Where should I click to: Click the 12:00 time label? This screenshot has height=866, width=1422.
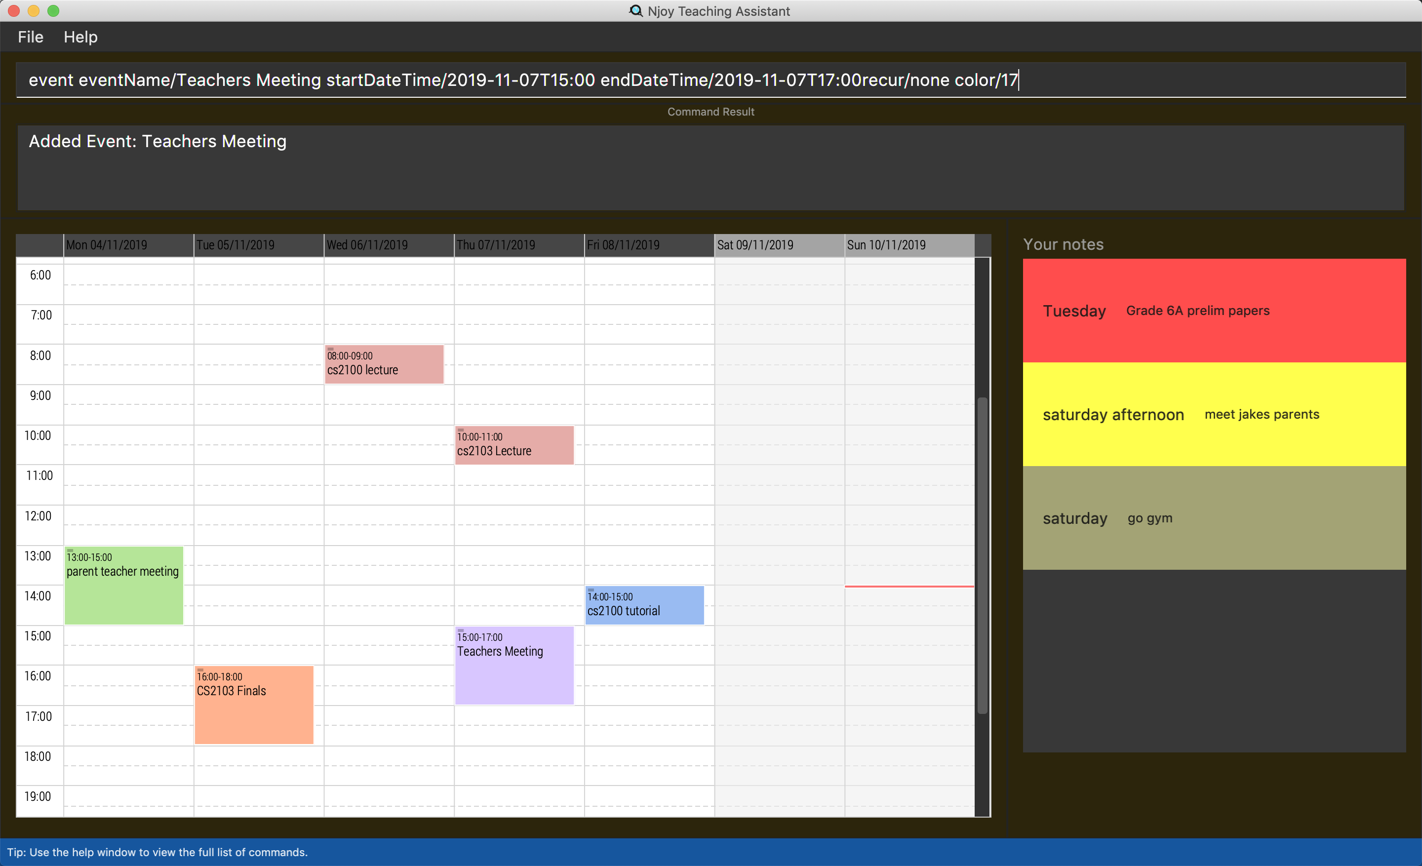coord(38,516)
